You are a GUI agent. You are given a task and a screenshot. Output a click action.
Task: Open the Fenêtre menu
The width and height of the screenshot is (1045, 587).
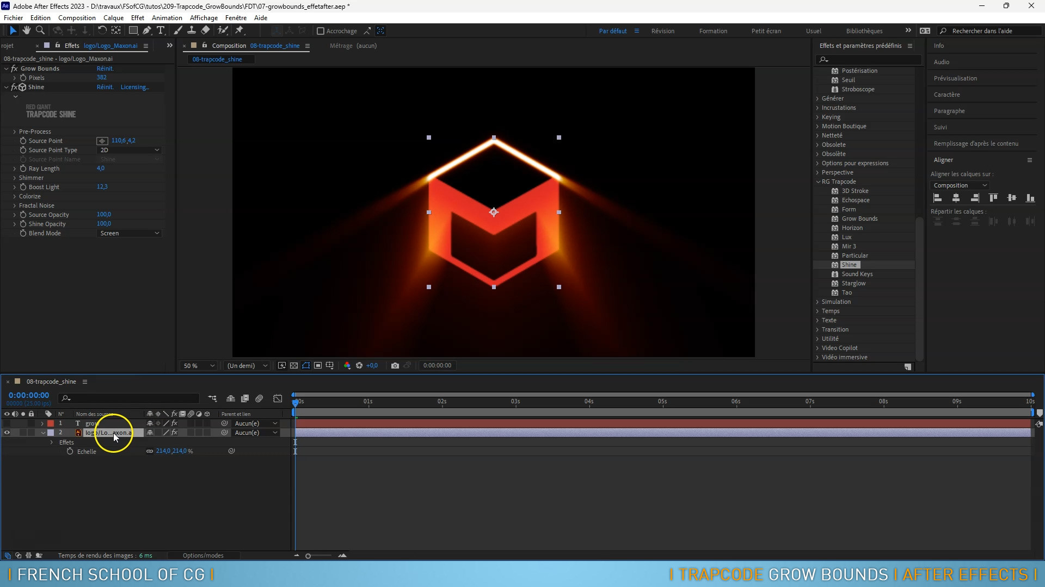[236, 17]
